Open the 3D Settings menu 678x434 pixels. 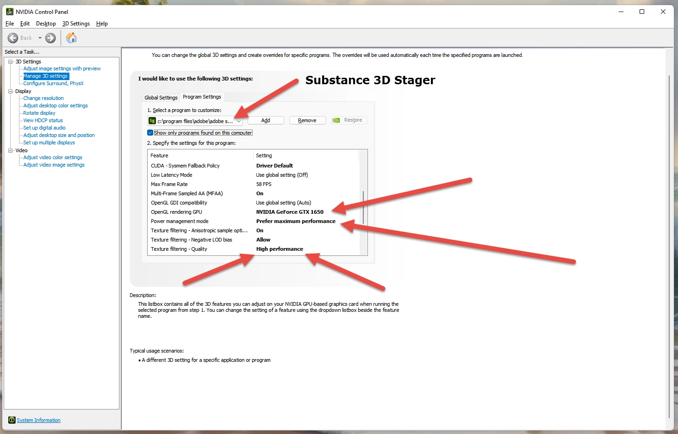pos(76,24)
